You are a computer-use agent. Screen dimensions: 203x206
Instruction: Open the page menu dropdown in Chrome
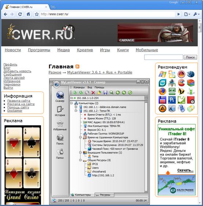187,14
